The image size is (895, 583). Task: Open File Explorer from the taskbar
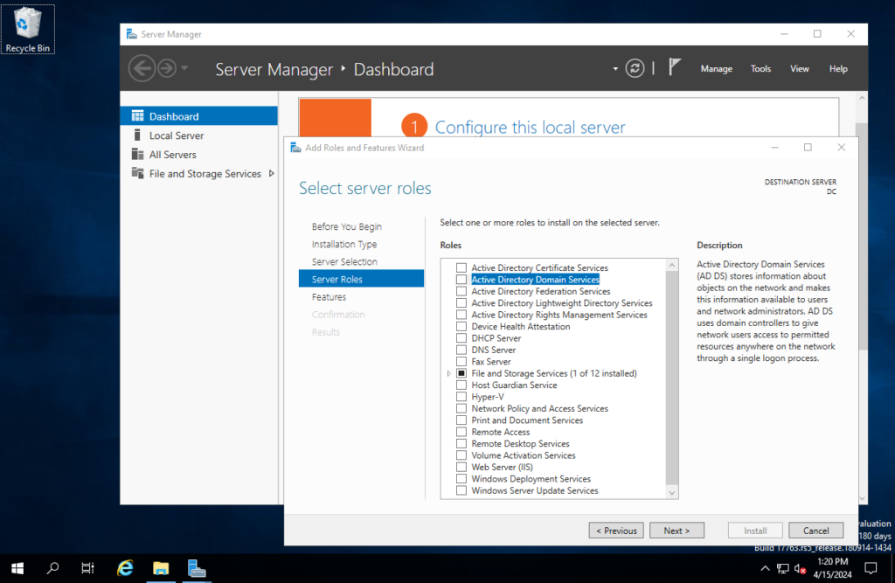pyautogui.click(x=161, y=568)
